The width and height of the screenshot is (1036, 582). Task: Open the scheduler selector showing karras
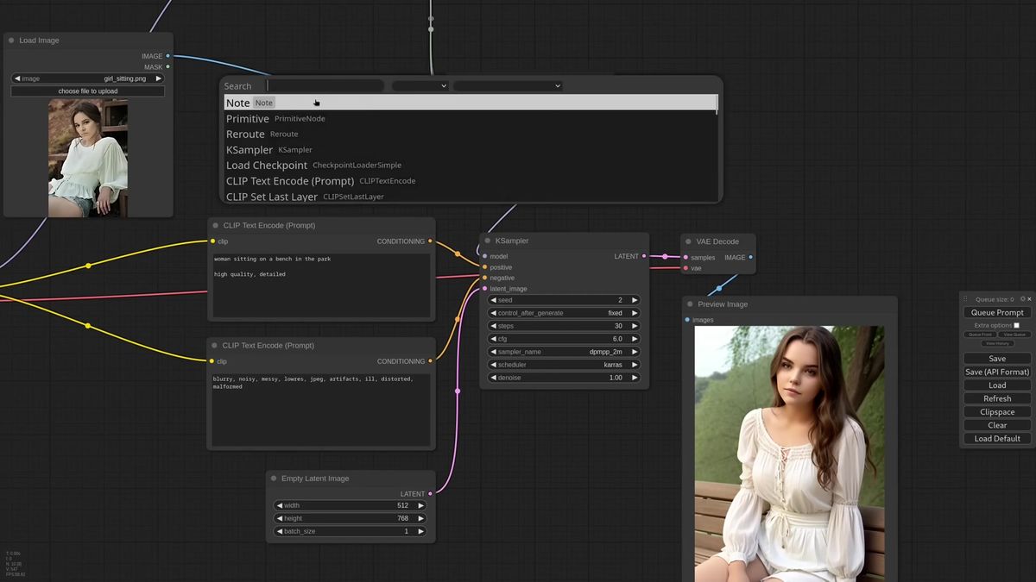coord(565,365)
